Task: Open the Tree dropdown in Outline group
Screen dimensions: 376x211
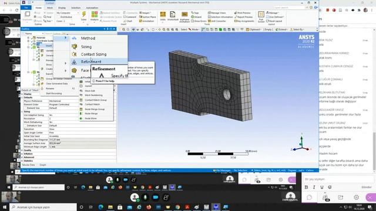Action: [x=48, y=21]
